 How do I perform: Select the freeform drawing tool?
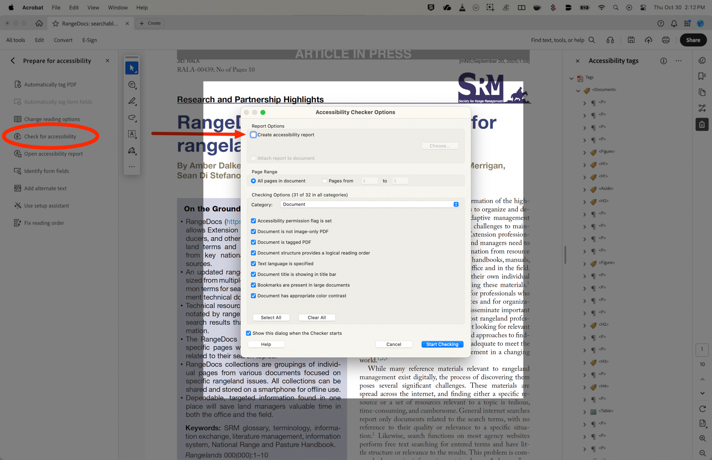132,118
